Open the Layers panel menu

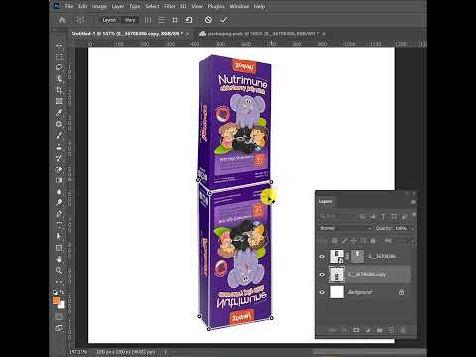click(413, 202)
